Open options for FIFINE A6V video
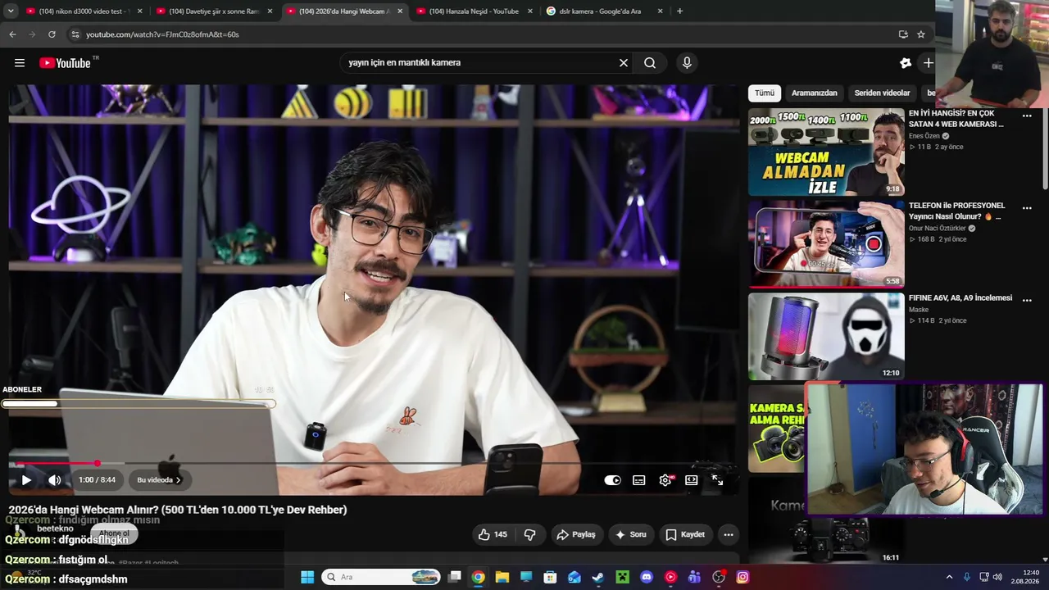This screenshot has width=1049, height=590. pyautogui.click(x=1027, y=300)
